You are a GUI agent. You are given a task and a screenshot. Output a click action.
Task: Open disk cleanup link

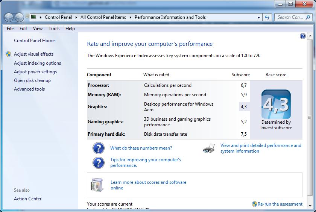[x=32, y=80]
